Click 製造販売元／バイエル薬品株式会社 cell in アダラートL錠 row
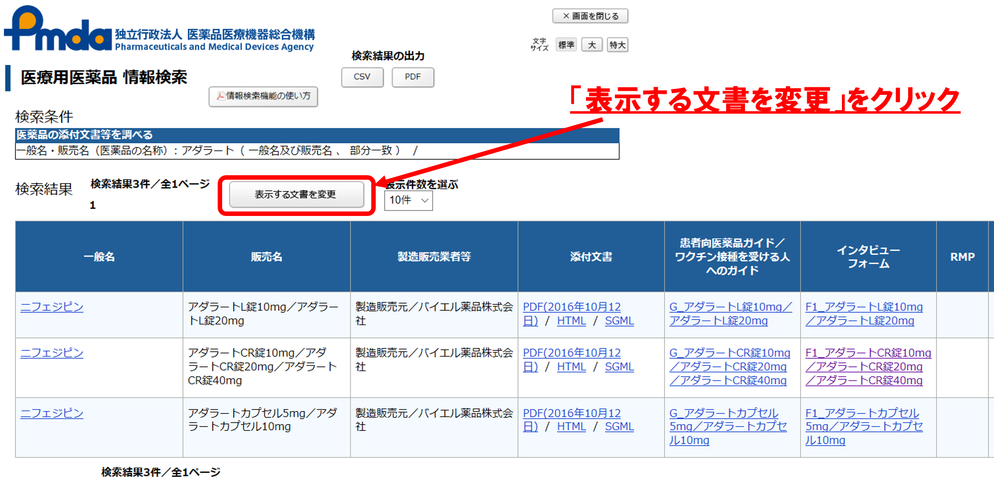The width and height of the screenshot is (994, 486). click(x=434, y=314)
